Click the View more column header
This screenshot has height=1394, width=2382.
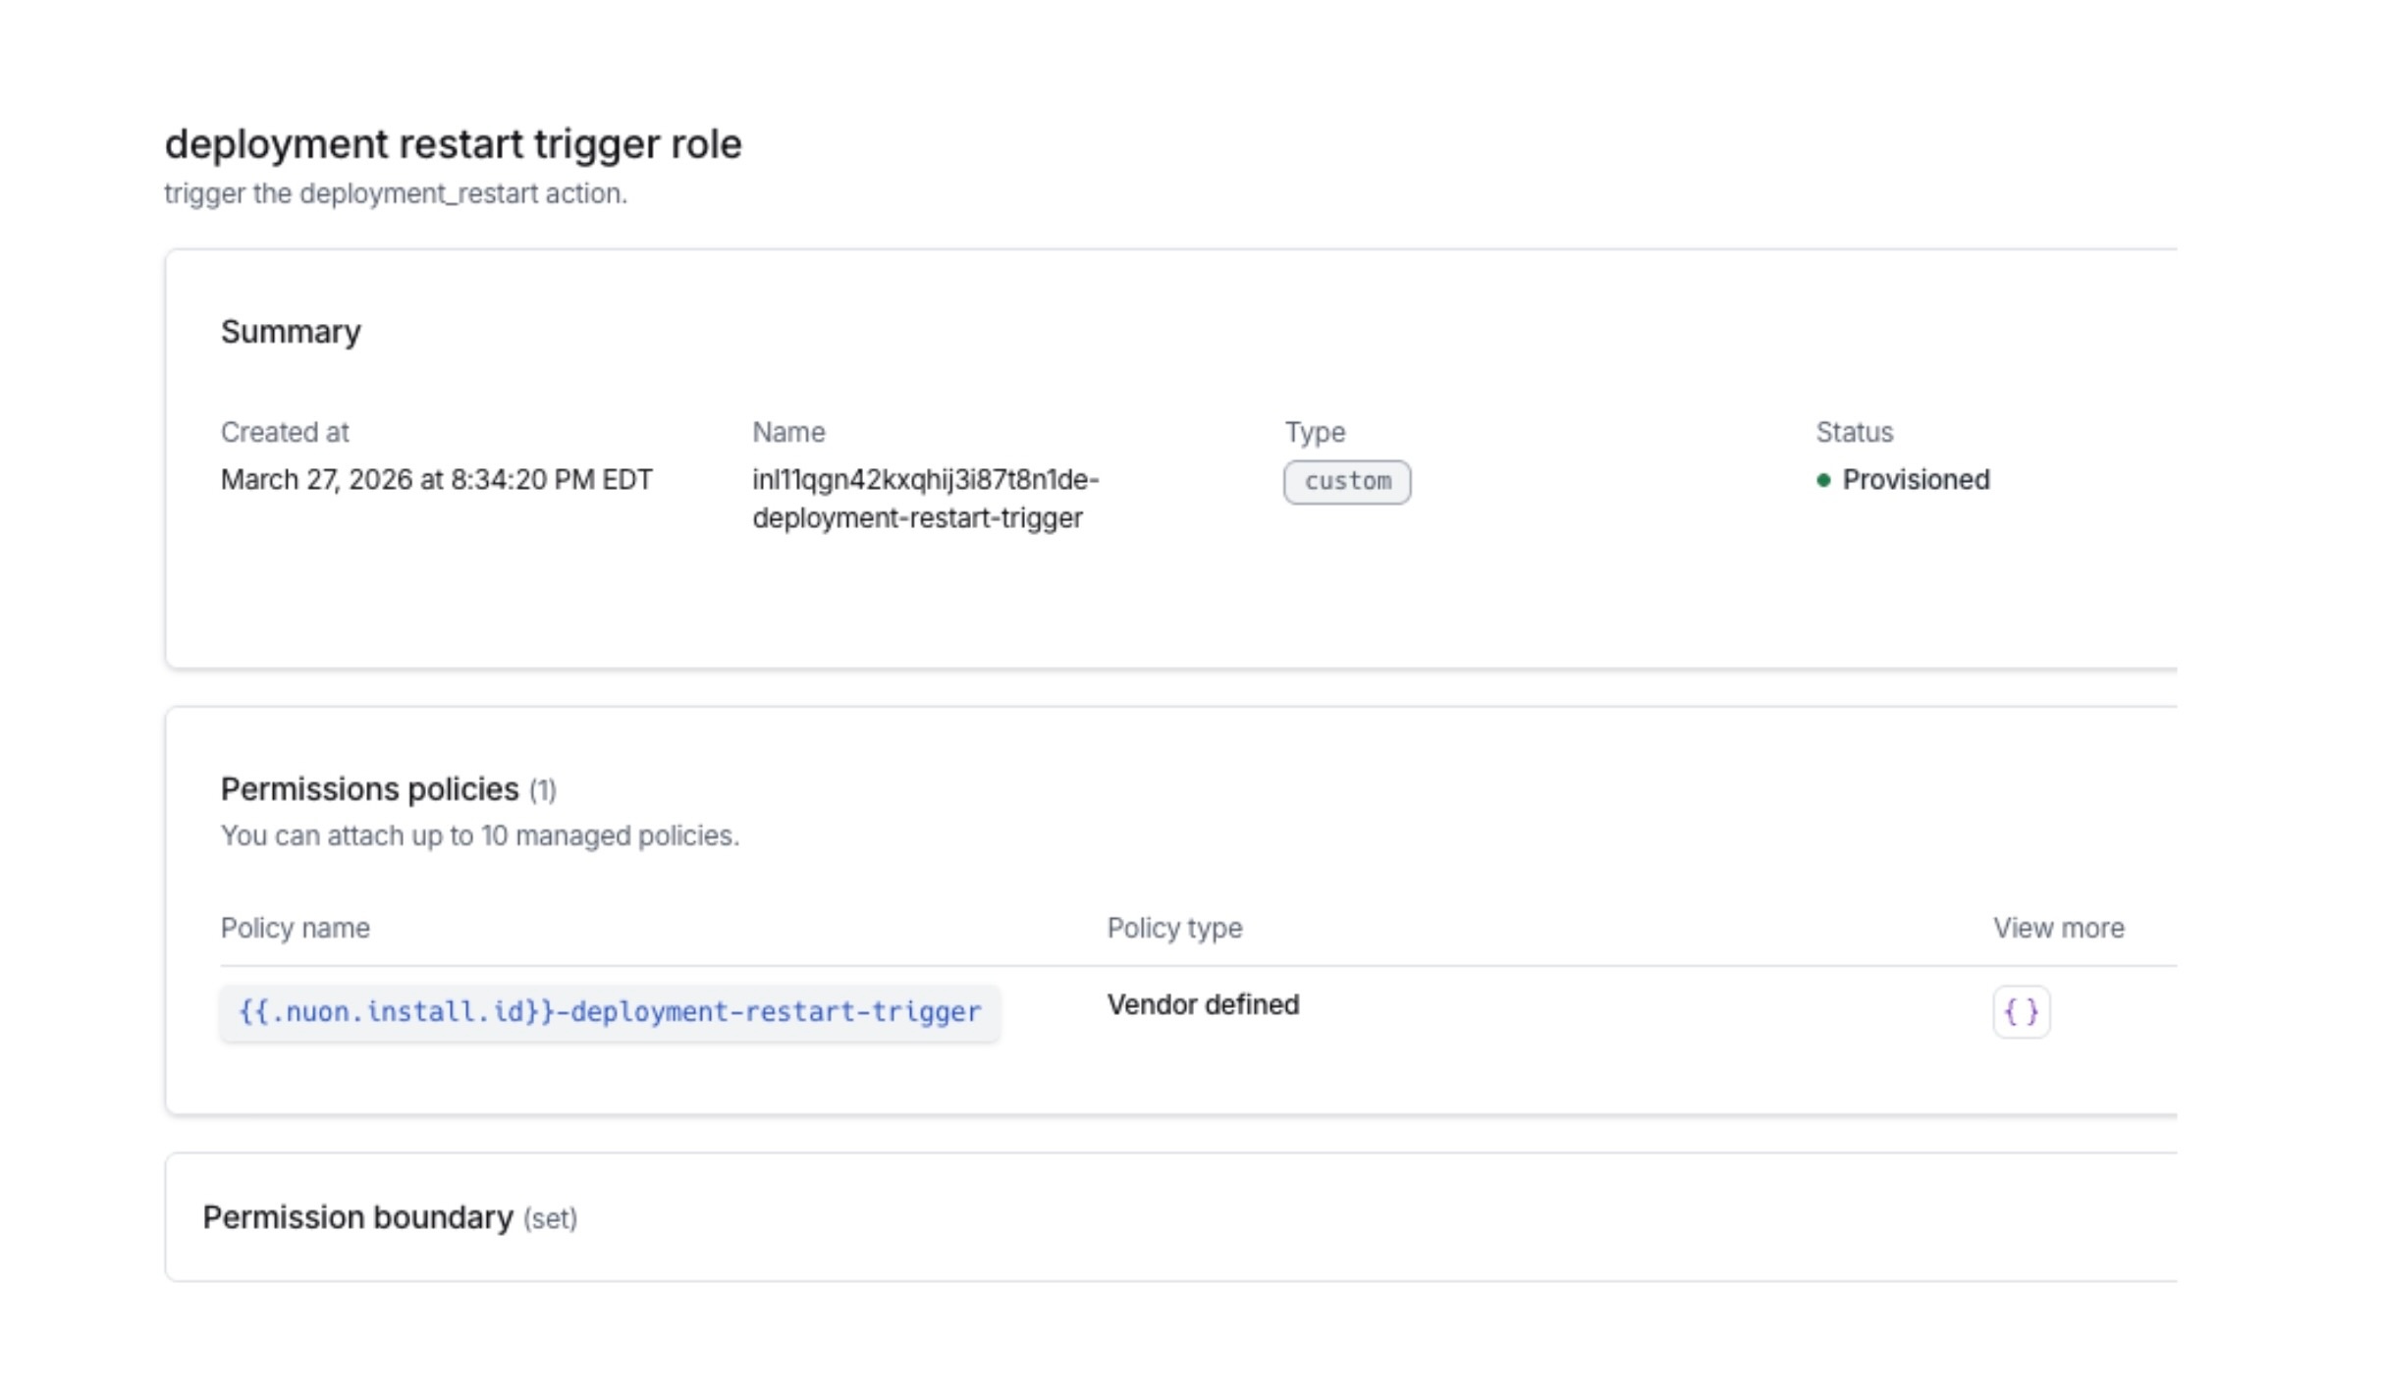click(x=2058, y=928)
